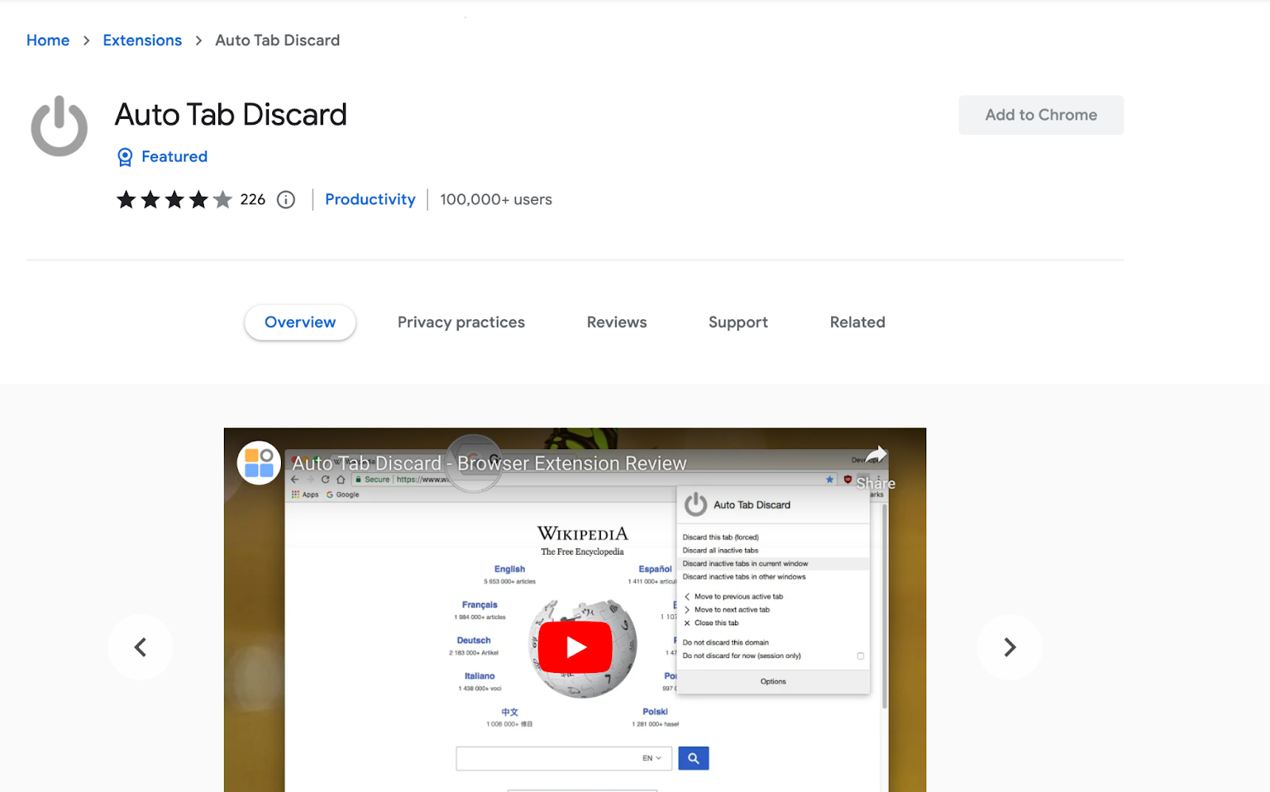
Task: Go to previous screenshot with left arrow
Action: point(140,648)
